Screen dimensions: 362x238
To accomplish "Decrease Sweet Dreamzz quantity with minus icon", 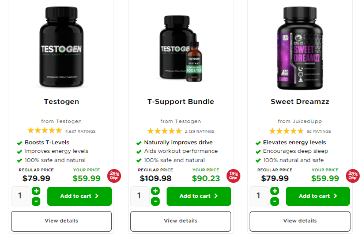I will pos(275,201).
